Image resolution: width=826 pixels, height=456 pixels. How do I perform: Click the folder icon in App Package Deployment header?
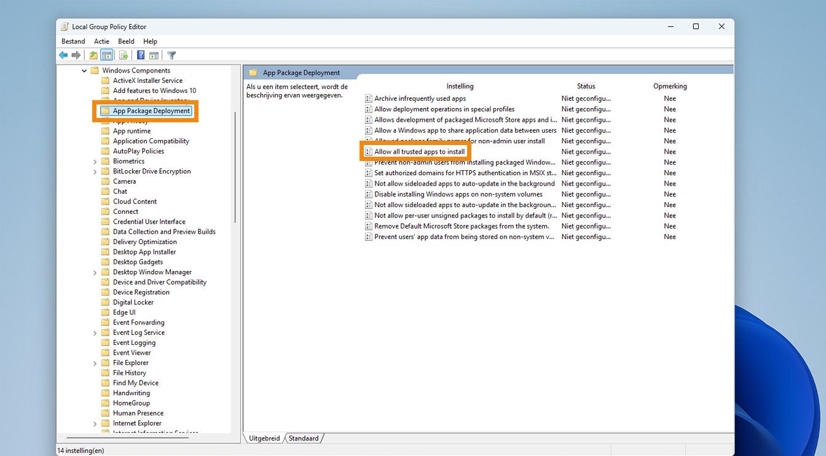click(x=253, y=73)
